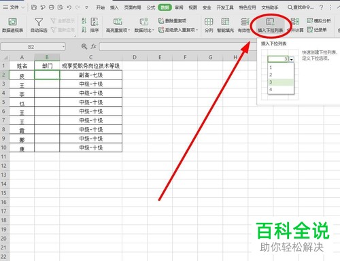Open the sort and filter dialog launcher

point(75,35)
